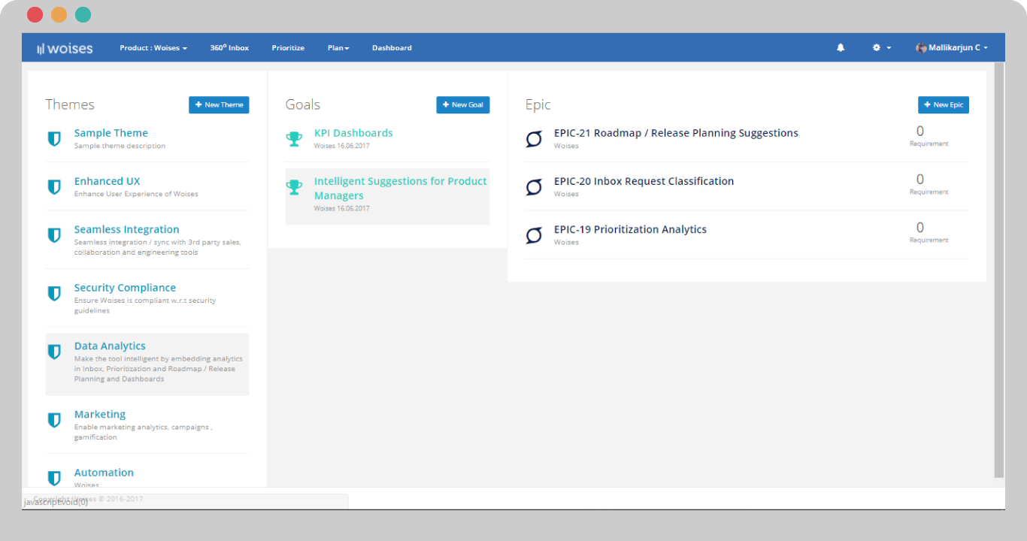The width and height of the screenshot is (1027, 541).
Task: Open EPIC-20 Inbox Request Classification
Action: coord(644,181)
